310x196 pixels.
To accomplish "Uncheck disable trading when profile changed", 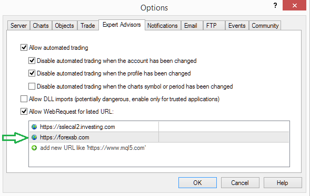I will [x=32, y=73].
